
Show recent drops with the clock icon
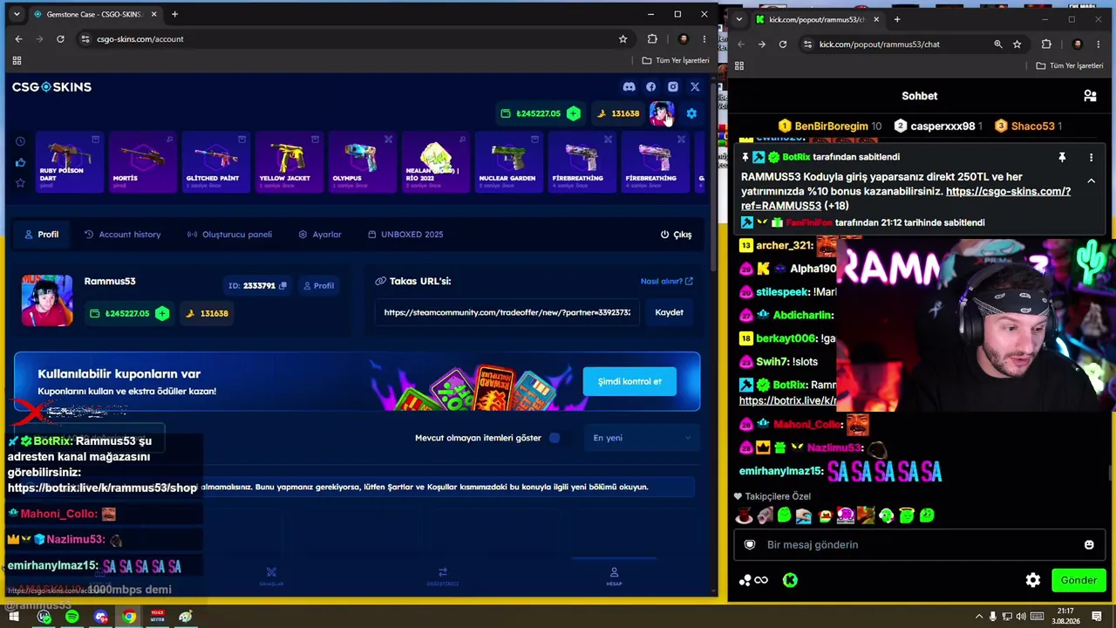pyautogui.click(x=20, y=141)
